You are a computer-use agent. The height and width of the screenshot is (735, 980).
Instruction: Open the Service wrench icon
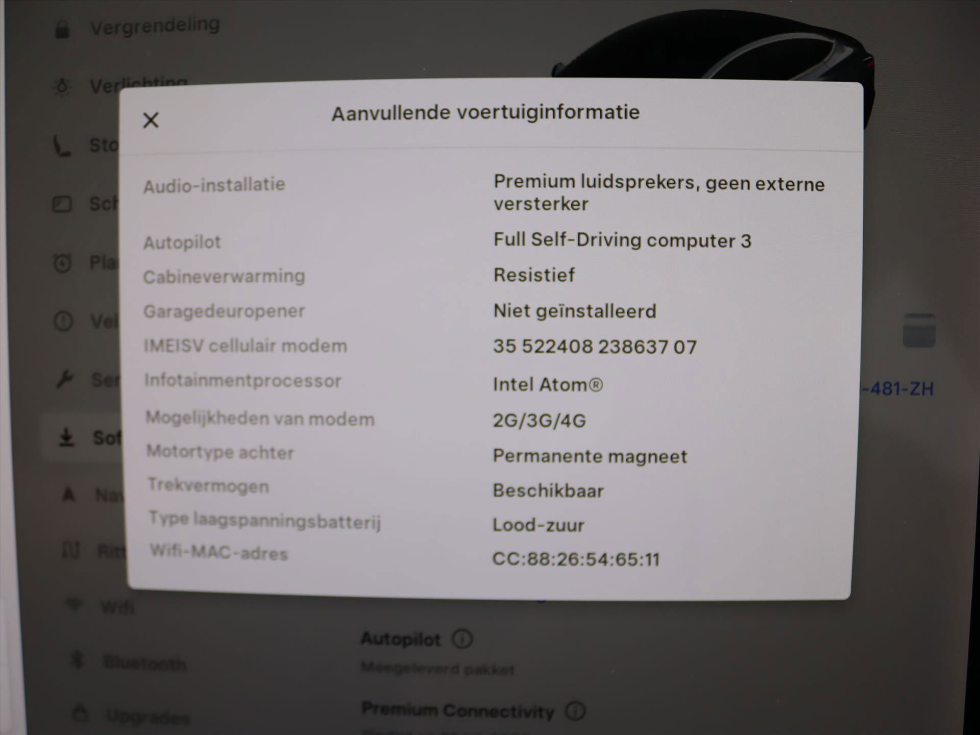pyautogui.click(x=65, y=379)
